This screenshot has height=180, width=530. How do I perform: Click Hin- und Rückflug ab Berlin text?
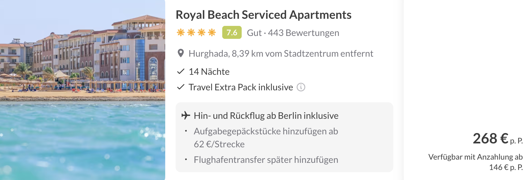(266, 116)
